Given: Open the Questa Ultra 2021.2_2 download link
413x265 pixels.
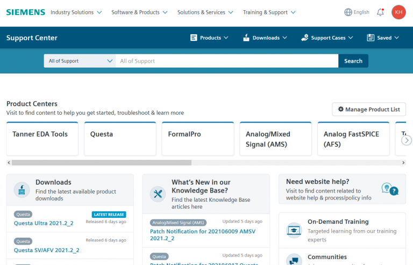Looking at the screenshot, I should 44,223.
